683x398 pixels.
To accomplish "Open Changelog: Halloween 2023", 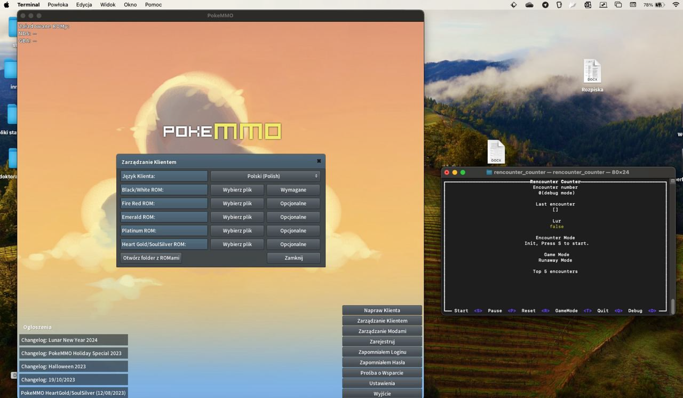I will (74, 367).
